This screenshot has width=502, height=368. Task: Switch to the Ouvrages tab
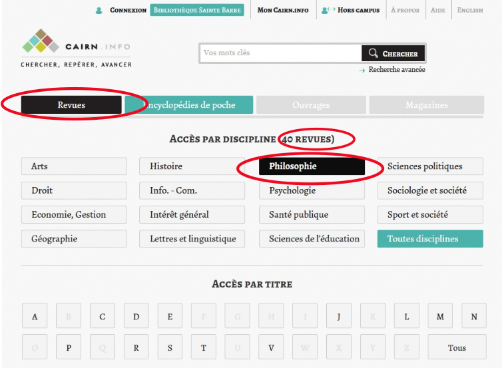coord(311,104)
